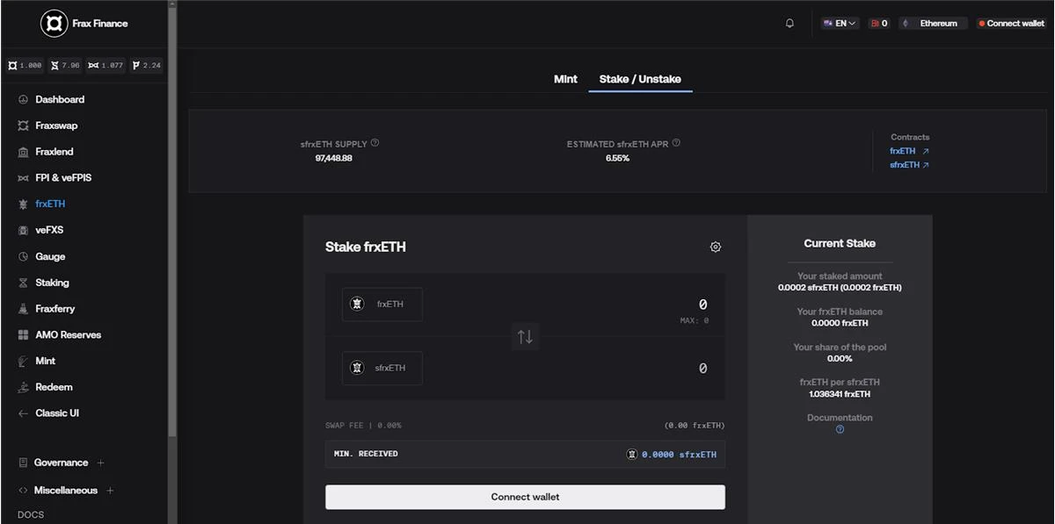Go to Fraxlend in the sidebar

(55, 152)
